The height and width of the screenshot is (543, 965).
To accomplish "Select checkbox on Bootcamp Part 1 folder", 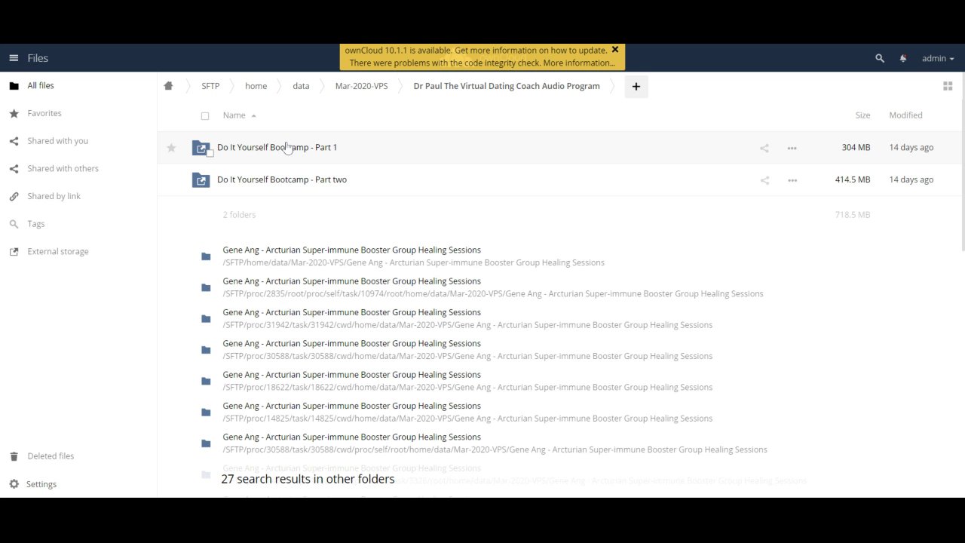I will (210, 153).
